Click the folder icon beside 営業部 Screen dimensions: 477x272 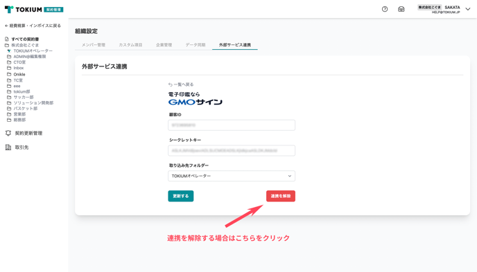click(x=9, y=114)
